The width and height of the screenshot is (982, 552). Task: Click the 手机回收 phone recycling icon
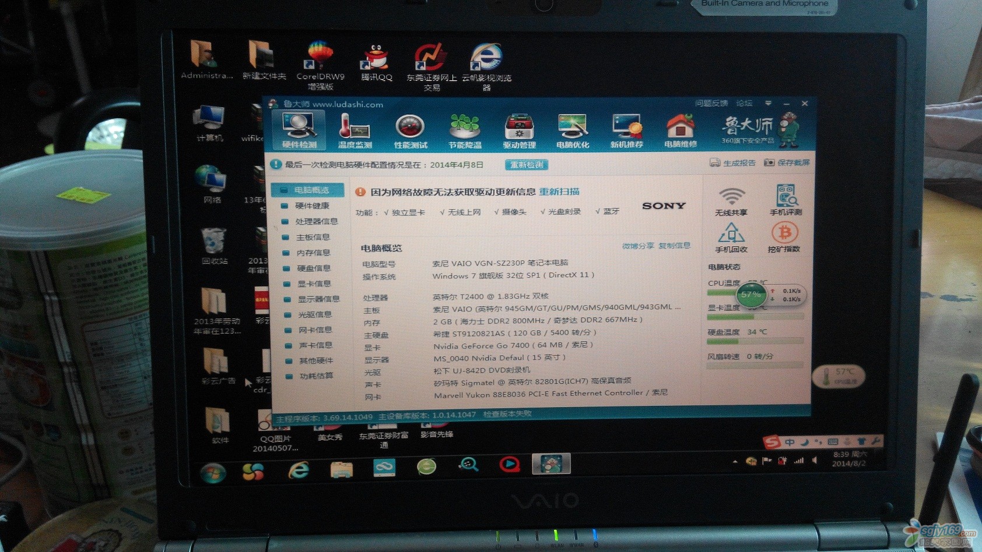click(x=731, y=238)
